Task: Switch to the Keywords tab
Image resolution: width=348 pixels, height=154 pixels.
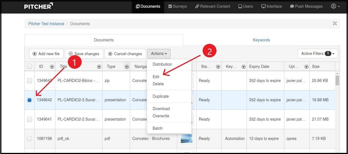Action: [x=261, y=40]
